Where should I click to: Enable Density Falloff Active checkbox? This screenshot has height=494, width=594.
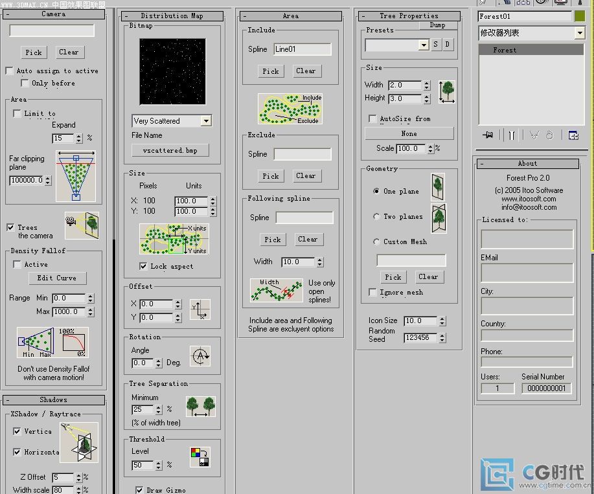click(x=17, y=264)
